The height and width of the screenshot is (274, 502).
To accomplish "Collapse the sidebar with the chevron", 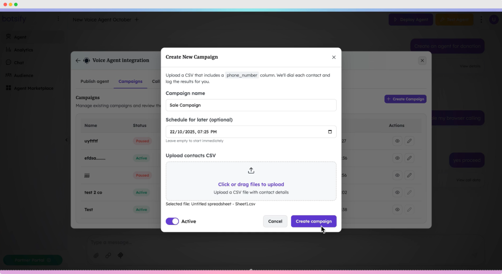I will click(x=66, y=140).
